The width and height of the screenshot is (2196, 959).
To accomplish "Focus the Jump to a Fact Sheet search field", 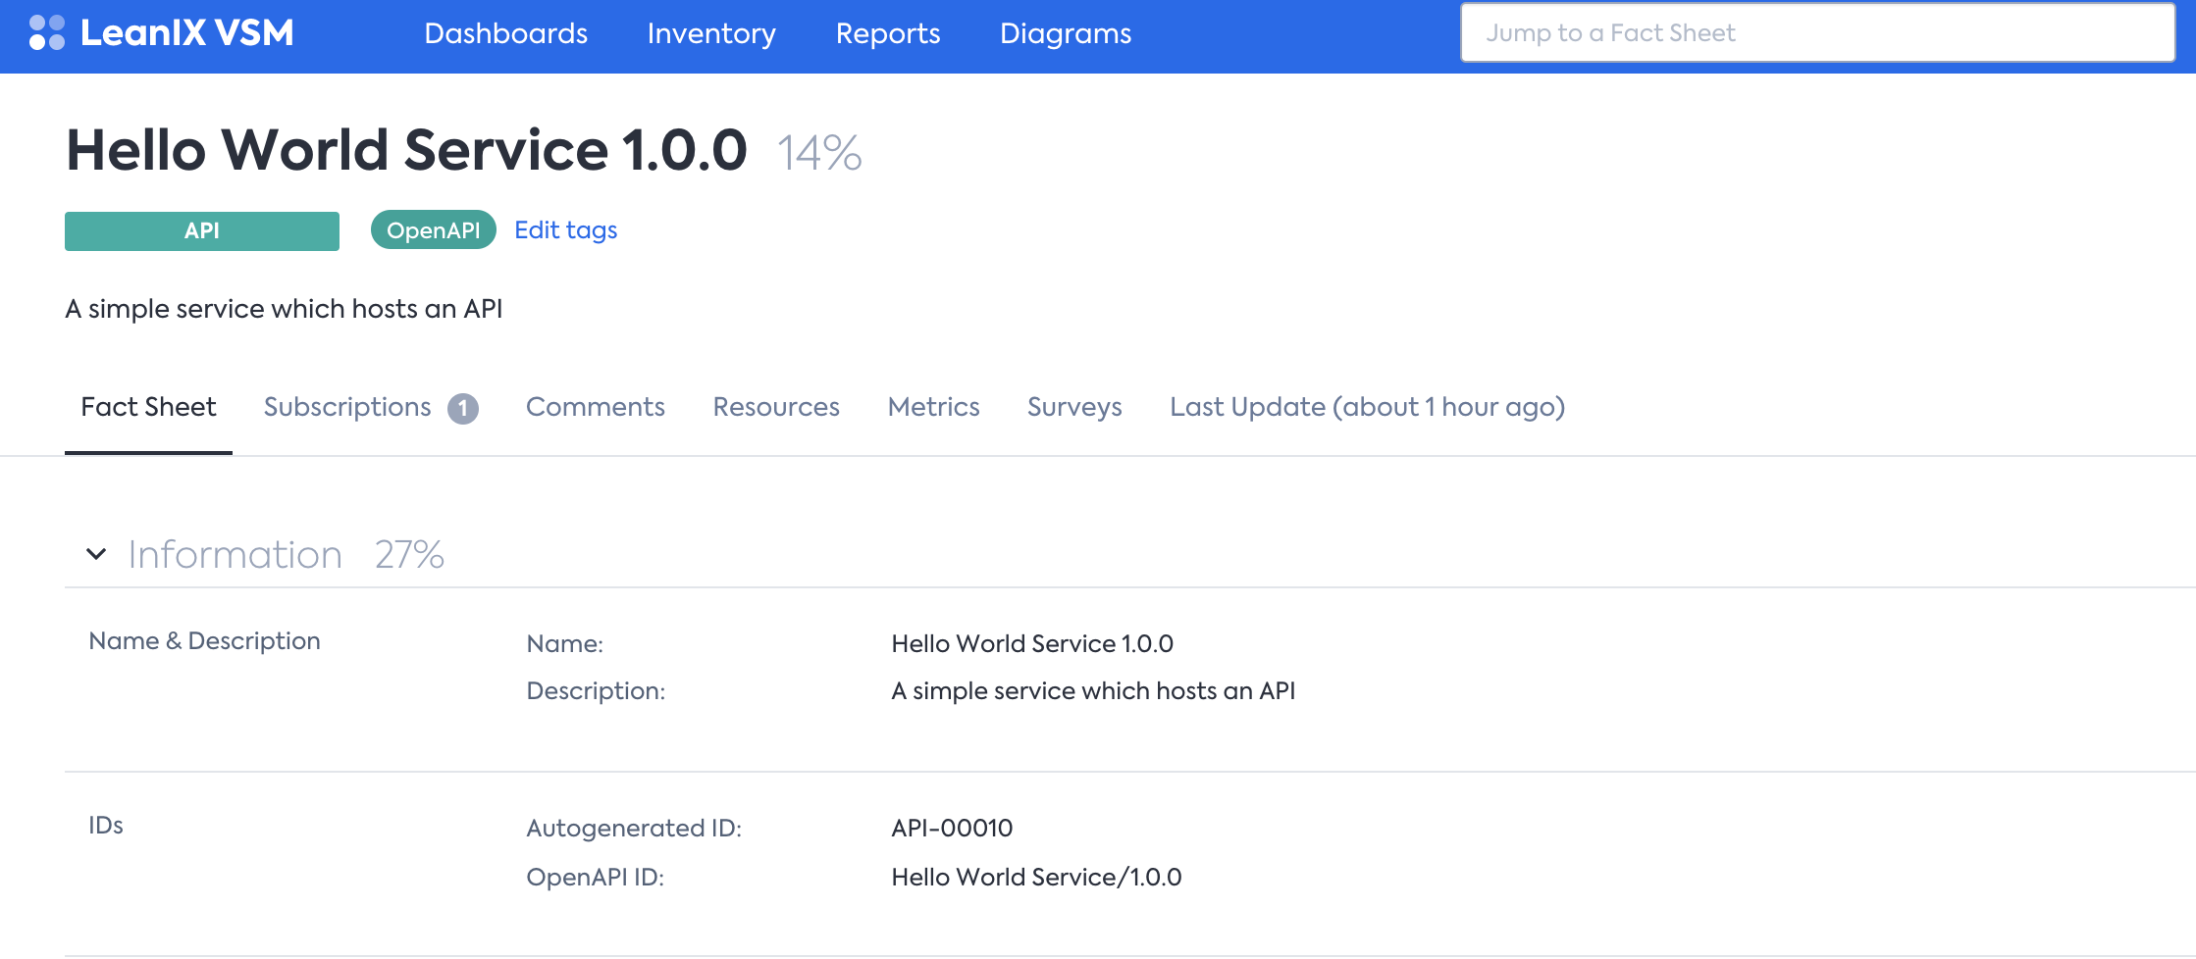I will pyautogui.click(x=1817, y=32).
